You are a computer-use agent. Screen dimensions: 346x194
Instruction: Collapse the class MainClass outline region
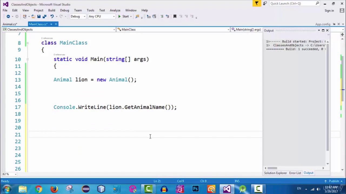[x=28, y=43]
